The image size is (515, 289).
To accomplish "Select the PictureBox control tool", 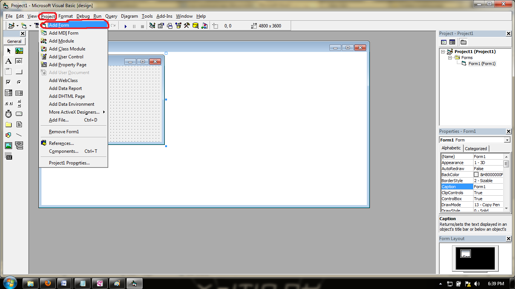I will click(19, 51).
